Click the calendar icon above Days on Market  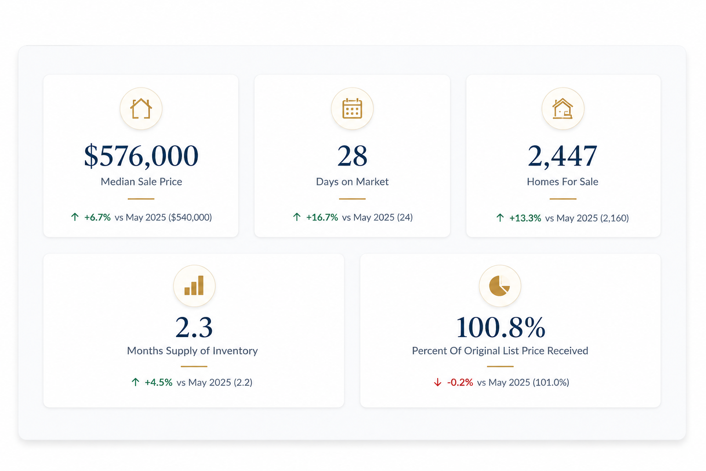point(352,109)
